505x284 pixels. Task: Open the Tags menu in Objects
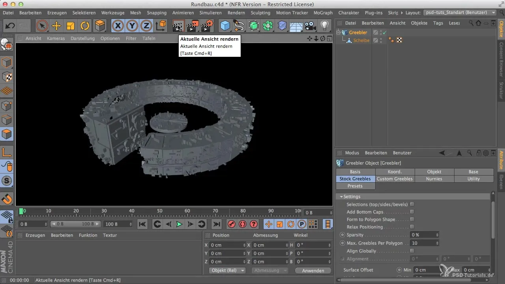click(438, 23)
